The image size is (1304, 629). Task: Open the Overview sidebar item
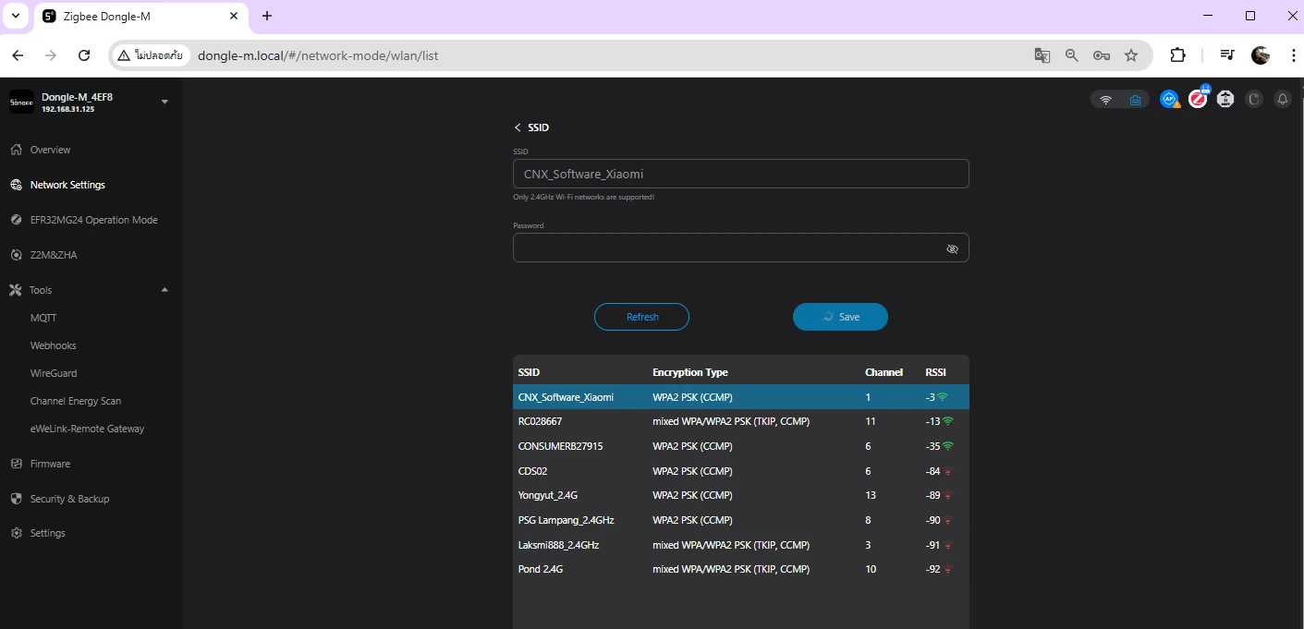point(50,150)
